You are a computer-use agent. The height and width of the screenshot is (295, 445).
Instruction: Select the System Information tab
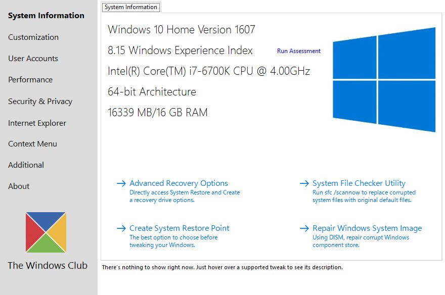tap(131, 7)
